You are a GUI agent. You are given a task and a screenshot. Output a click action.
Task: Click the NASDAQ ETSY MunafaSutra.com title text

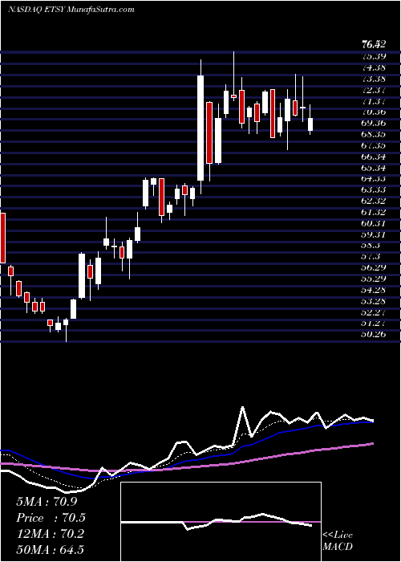point(71,10)
